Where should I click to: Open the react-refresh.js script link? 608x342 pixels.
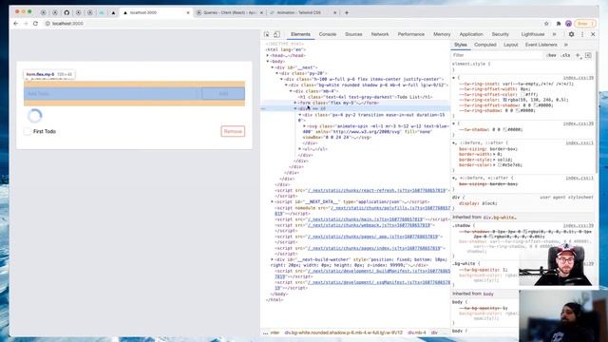377,190
